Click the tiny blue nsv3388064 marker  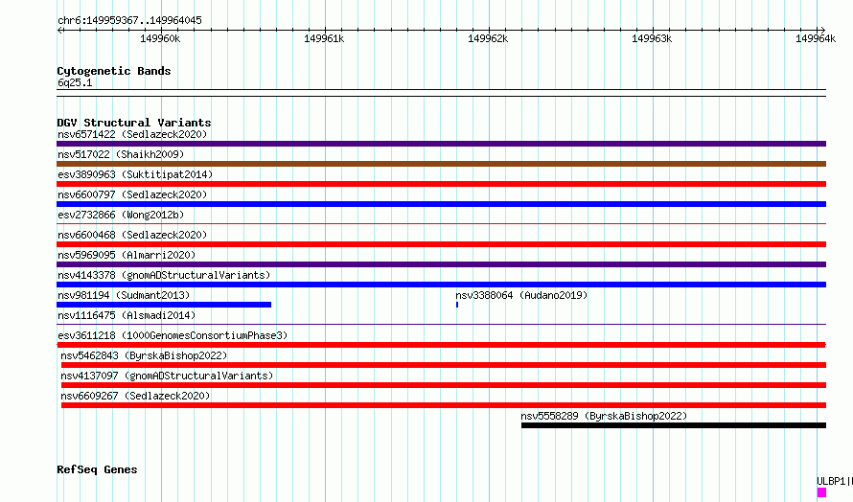(457, 305)
